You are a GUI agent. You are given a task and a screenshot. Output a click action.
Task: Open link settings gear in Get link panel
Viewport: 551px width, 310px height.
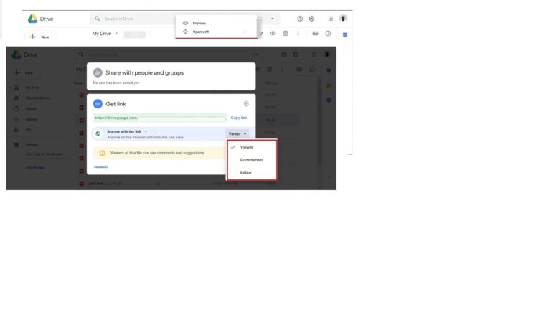tap(246, 103)
